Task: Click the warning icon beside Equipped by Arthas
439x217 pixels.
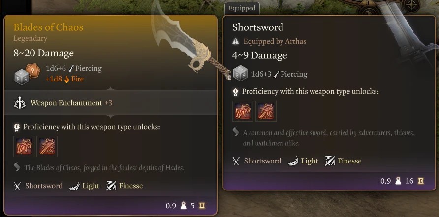Action: pos(235,42)
